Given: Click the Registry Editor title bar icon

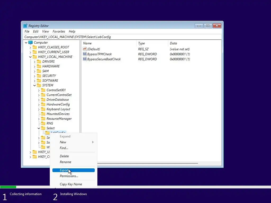Looking at the screenshot, I should point(25,26).
